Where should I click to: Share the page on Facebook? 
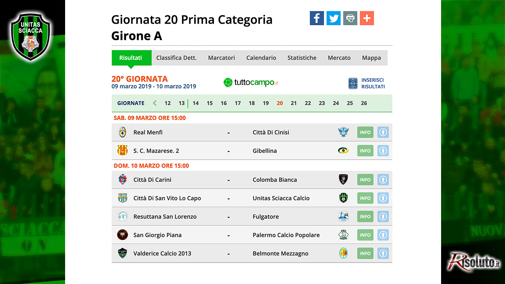pos(317,18)
